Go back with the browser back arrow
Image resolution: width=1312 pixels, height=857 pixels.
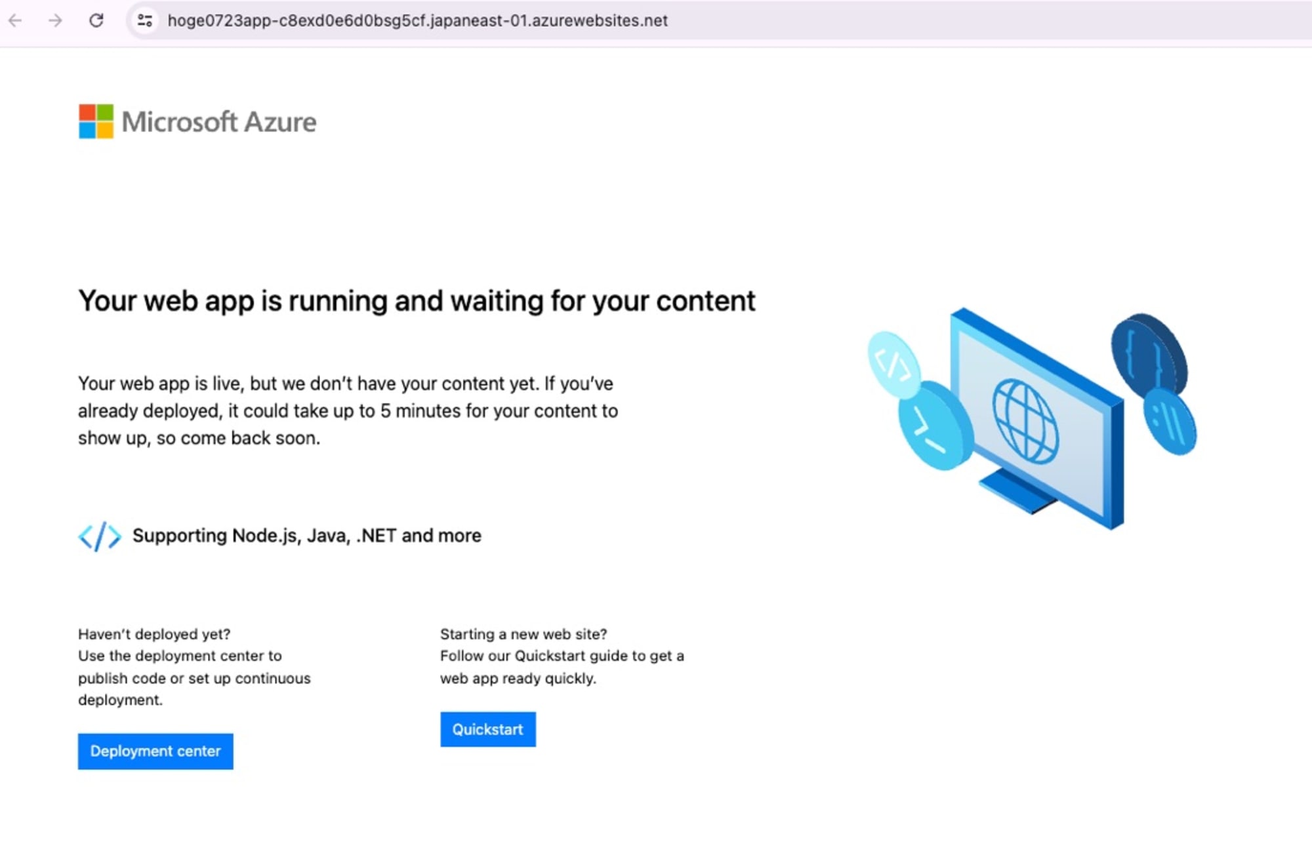15,20
